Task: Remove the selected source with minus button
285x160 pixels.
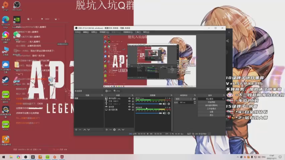Action: tap(110, 130)
